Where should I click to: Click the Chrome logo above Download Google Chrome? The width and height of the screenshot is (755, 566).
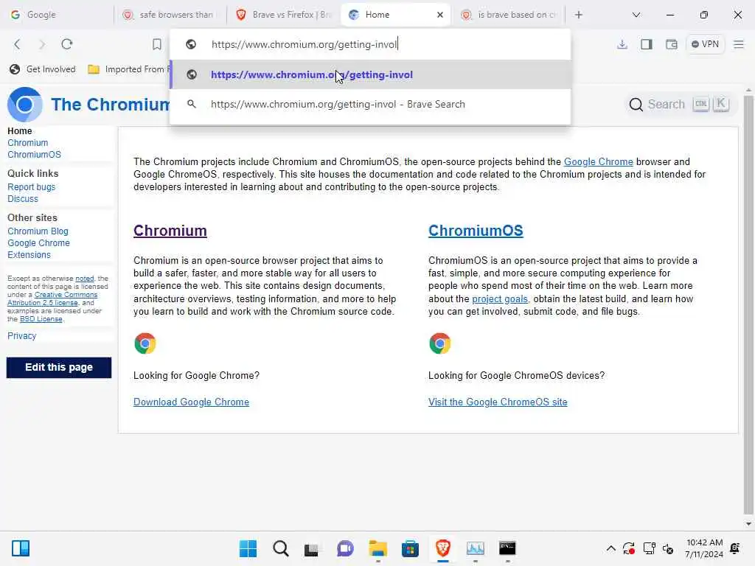click(145, 343)
